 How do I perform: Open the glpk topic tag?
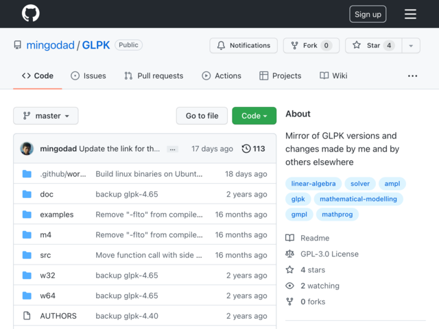click(x=298, y=199)
